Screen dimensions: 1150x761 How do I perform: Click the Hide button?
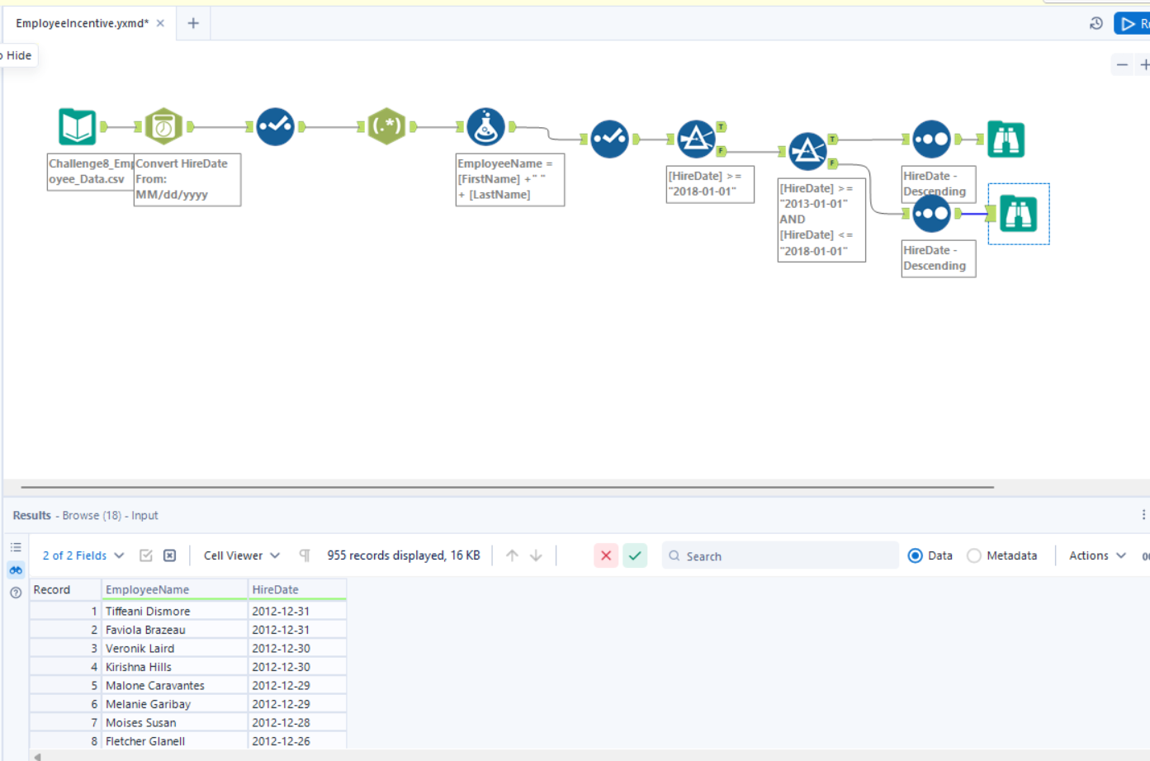pyautogui.click(x=17, y=55)
